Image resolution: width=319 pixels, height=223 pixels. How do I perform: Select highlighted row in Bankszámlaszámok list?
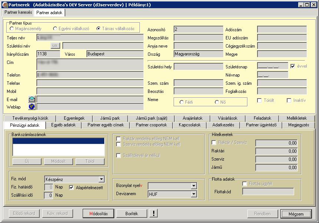click(x=59, y=141)
